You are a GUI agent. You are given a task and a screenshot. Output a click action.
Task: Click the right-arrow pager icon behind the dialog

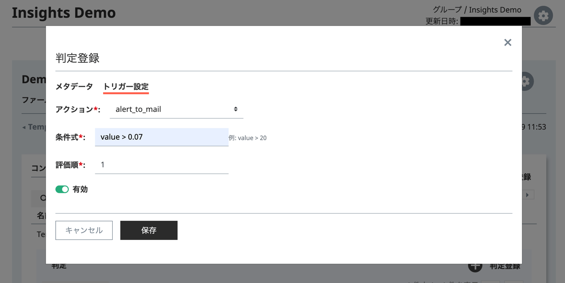pyautogui.click(x=528, y=195)
